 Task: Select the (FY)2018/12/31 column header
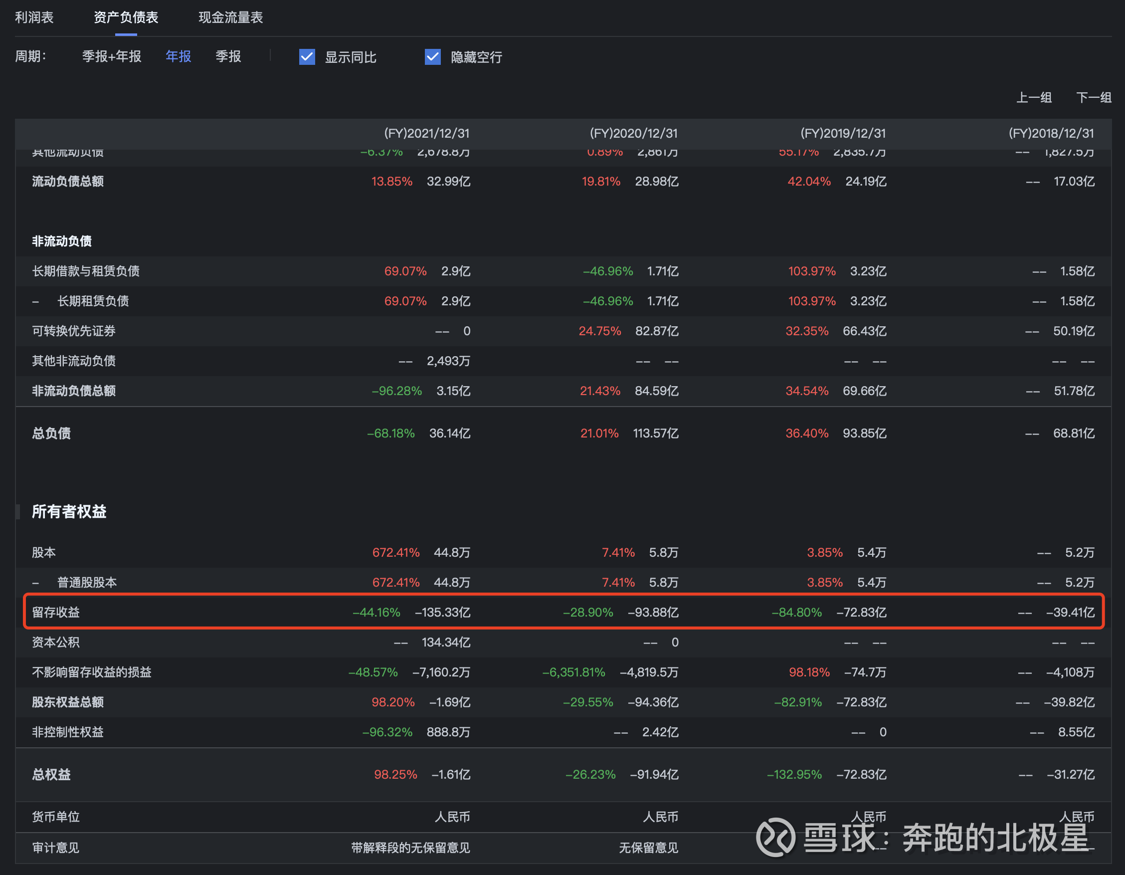[1051, 134]
